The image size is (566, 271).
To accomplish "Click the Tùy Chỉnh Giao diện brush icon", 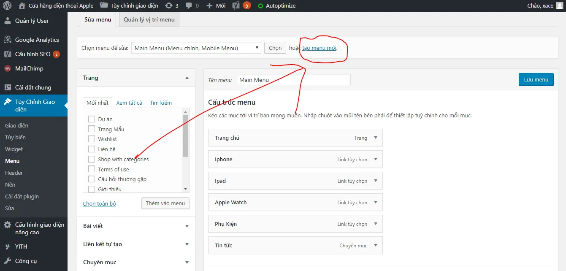I will pos(8,102).
